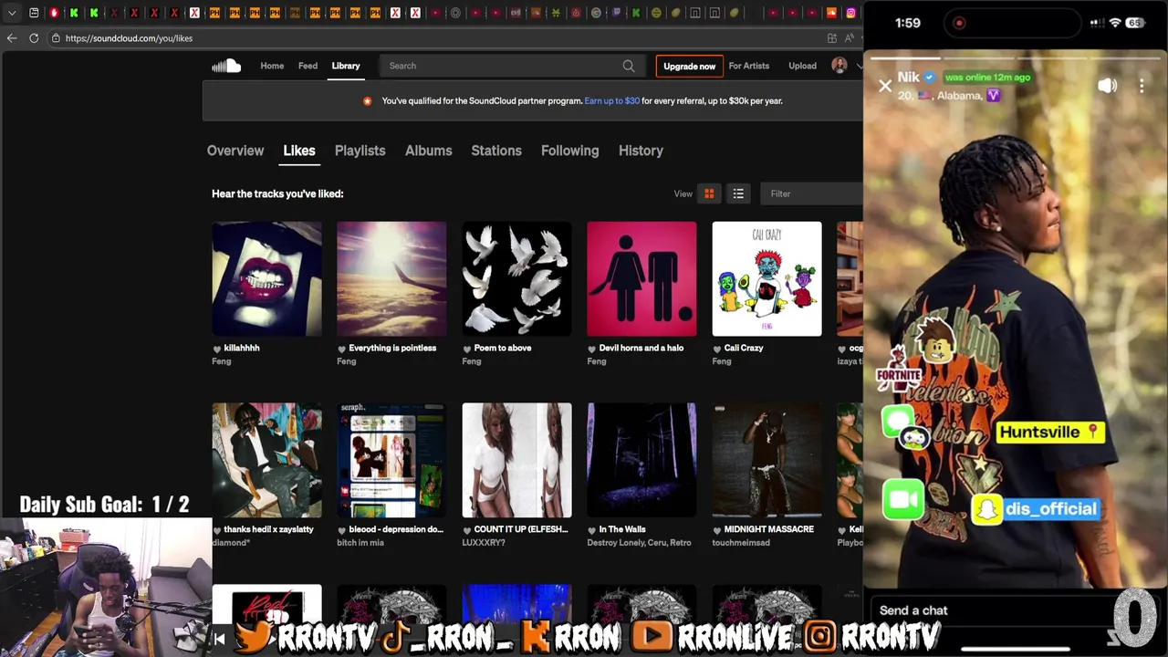Switch to the Following tab

click(569, 151)
